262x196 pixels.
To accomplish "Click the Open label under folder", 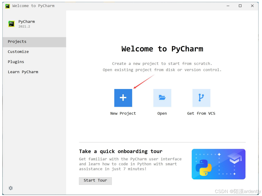I will point(162,113).
